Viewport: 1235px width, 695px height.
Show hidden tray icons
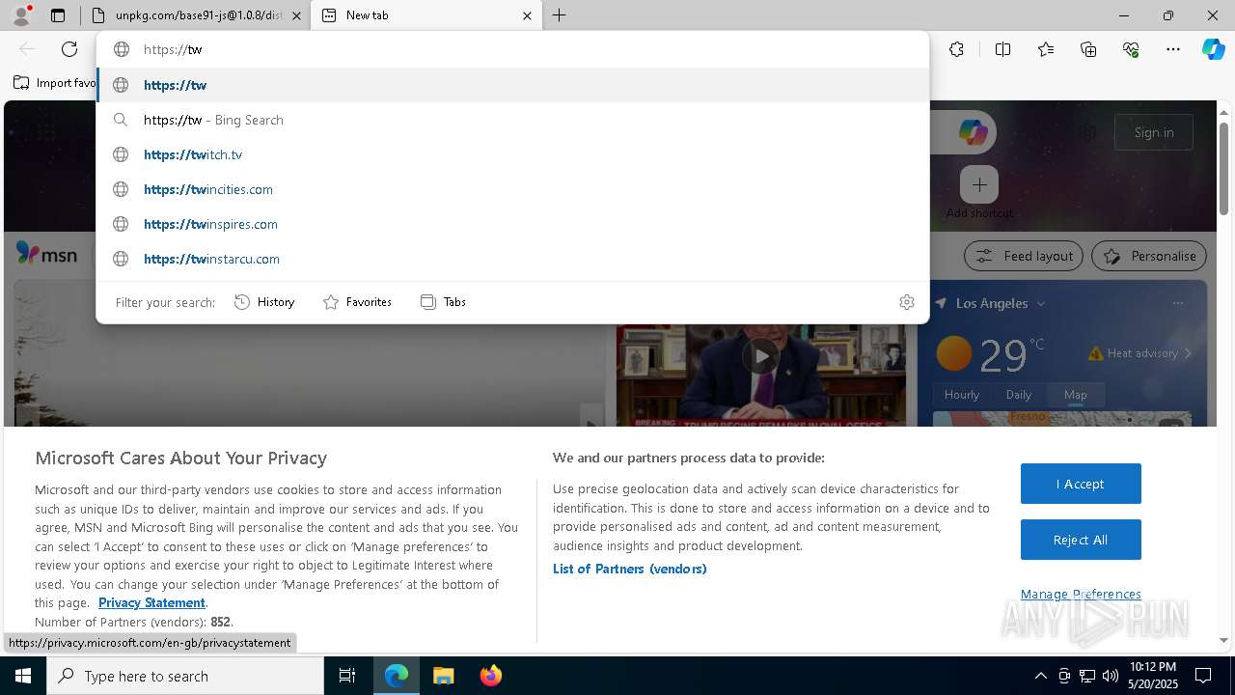click(1040, 676)
